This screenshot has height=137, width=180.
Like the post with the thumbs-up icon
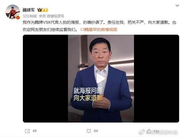point(149,131)
